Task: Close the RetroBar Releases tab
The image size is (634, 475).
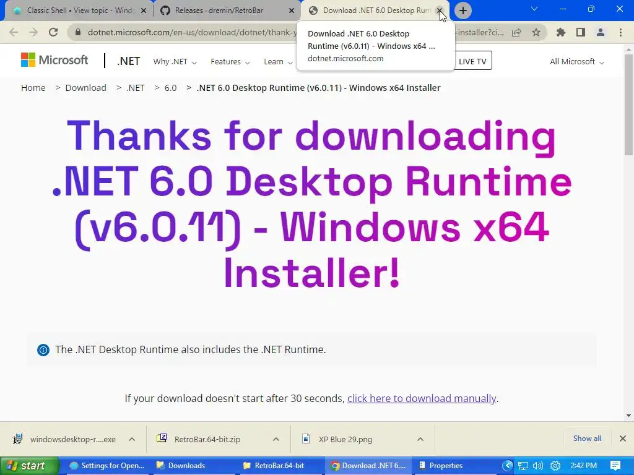Action: click(292, 11)
